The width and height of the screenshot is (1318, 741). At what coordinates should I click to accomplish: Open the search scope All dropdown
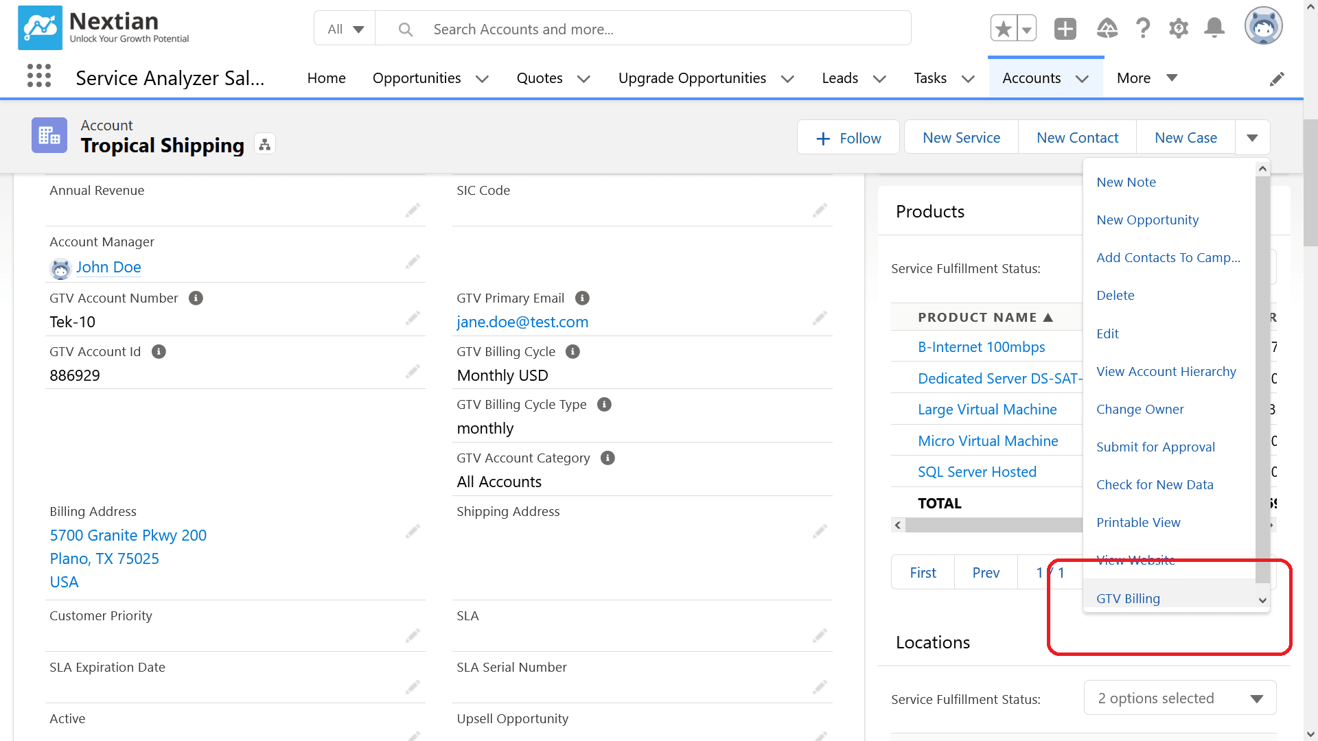point(345,29)
